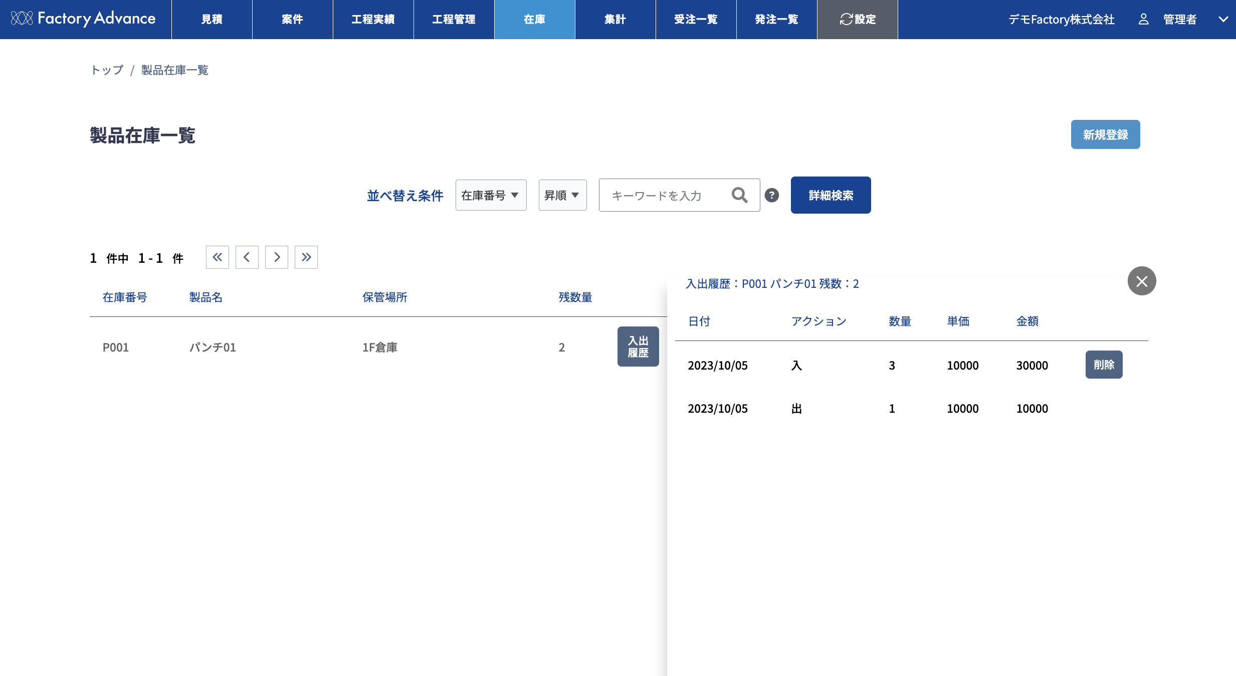1236x676 pixels.
Task: Click the magnifying glass search icon
Action: [739, 195]
